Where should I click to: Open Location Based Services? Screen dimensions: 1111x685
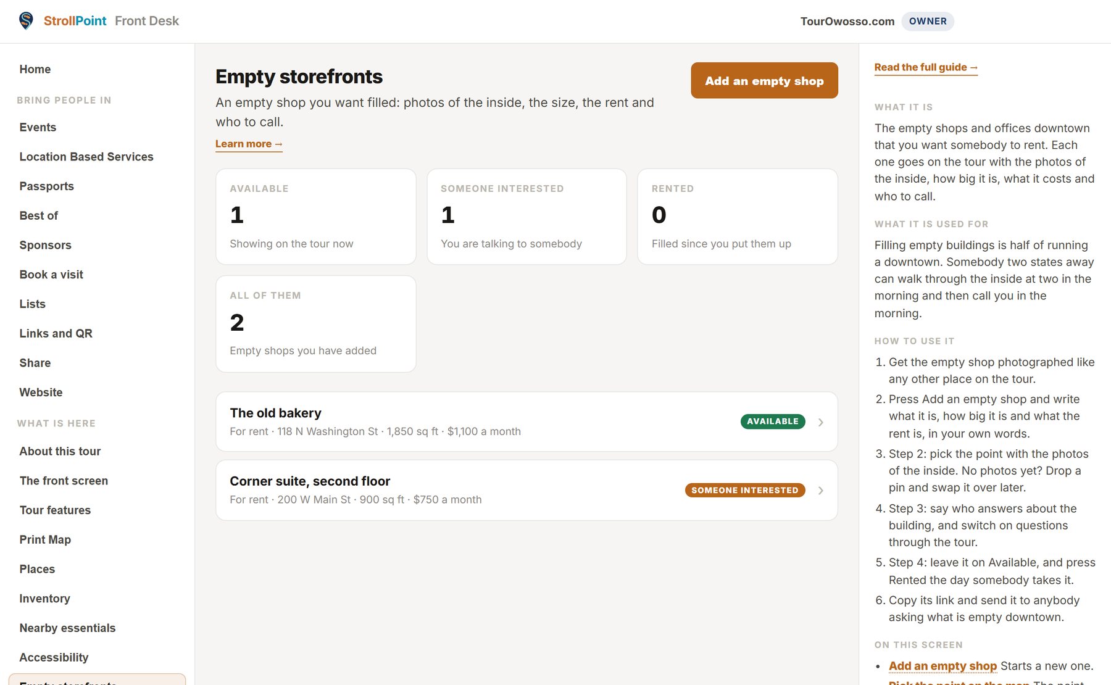pos(86,157)
